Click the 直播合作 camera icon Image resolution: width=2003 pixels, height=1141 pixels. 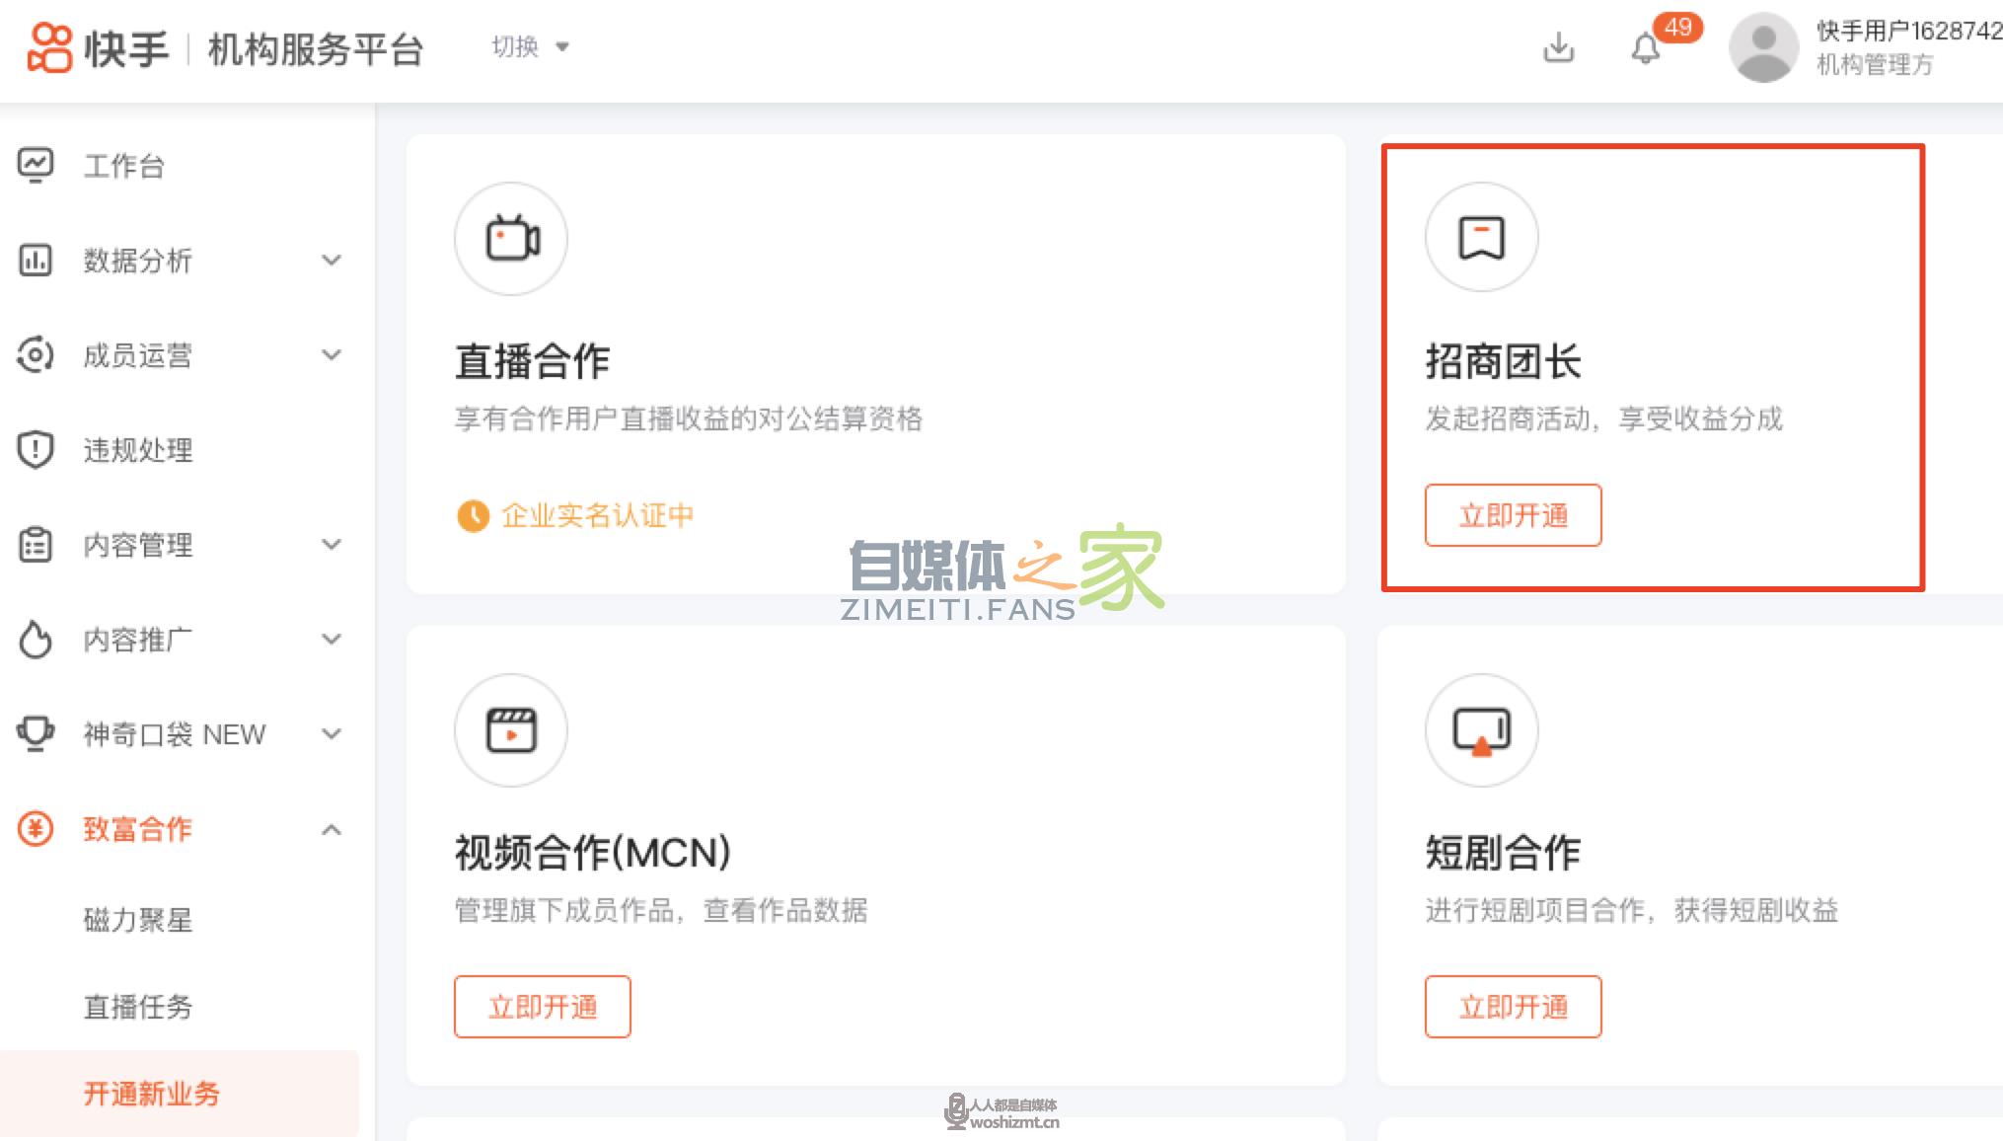(x=511, y=239)
